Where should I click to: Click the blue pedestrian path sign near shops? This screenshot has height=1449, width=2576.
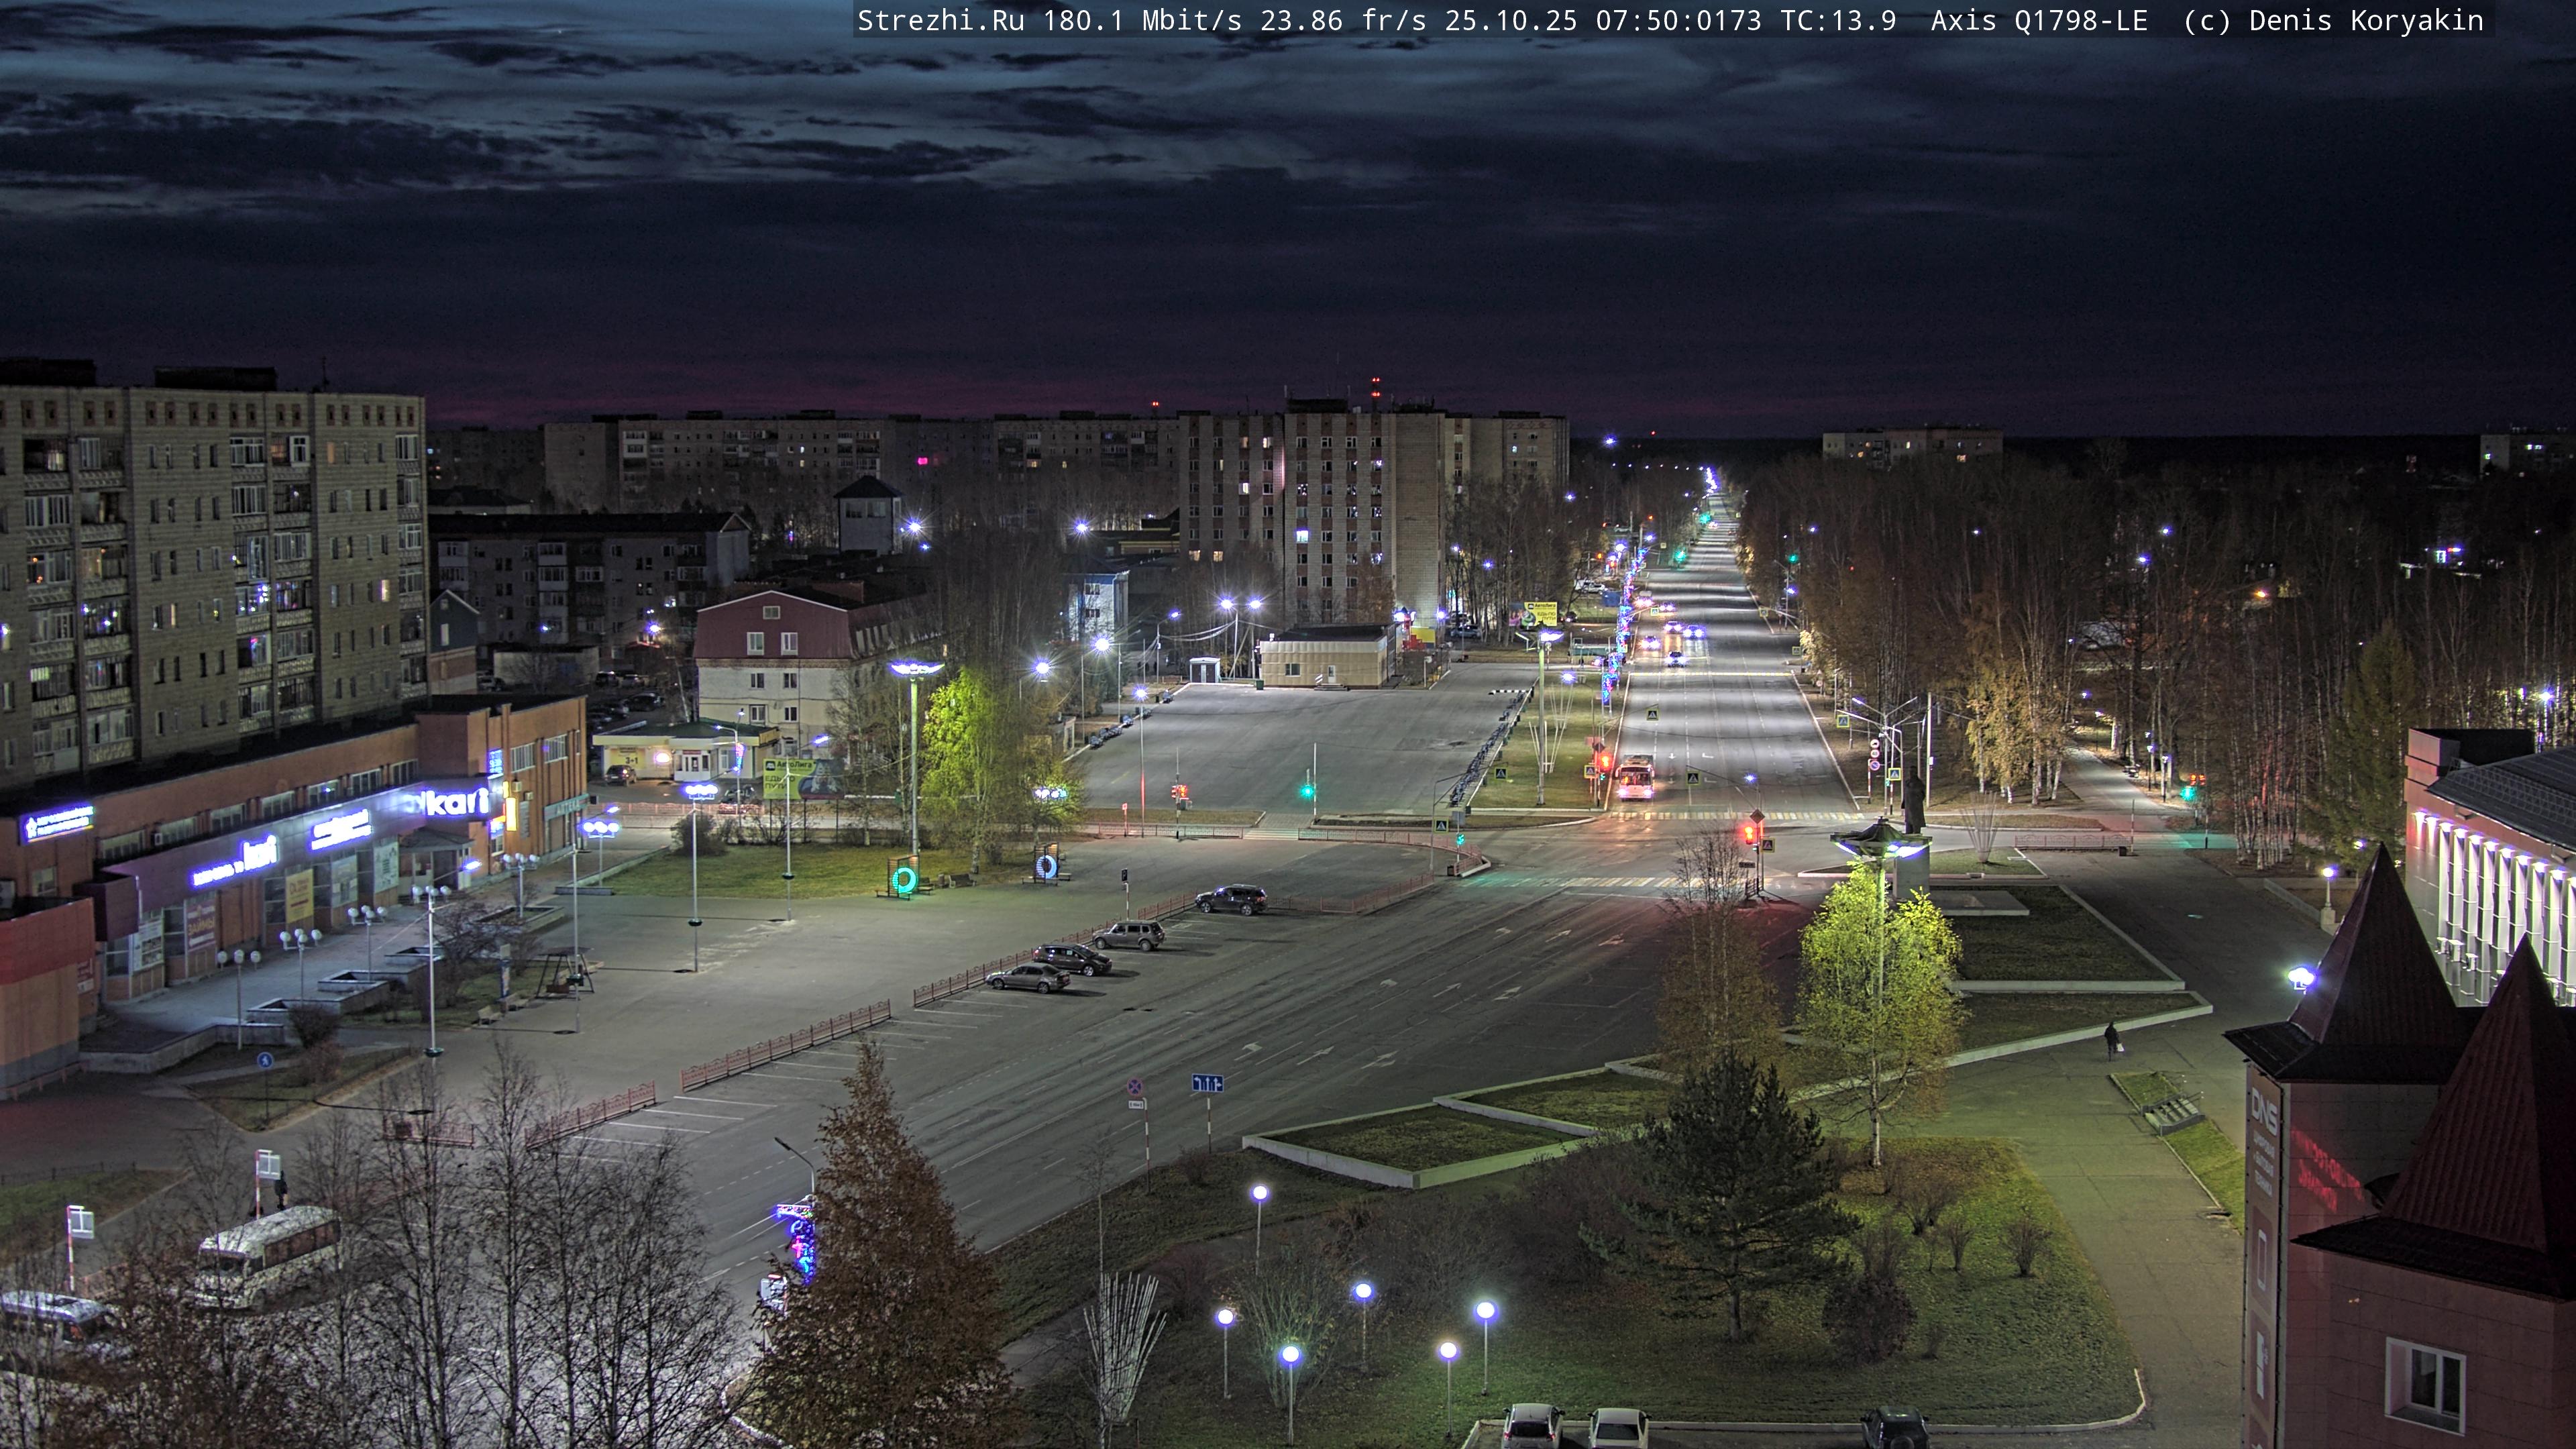(265, 1061)
